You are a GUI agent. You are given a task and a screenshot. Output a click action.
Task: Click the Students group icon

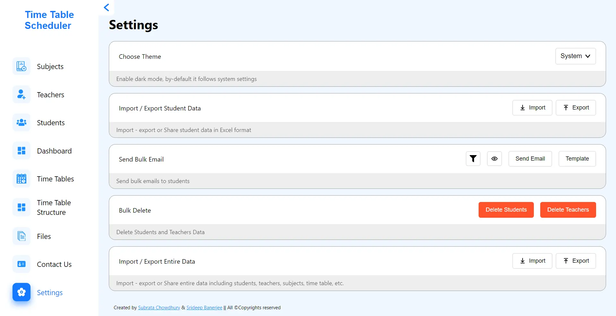pos(22,122)
